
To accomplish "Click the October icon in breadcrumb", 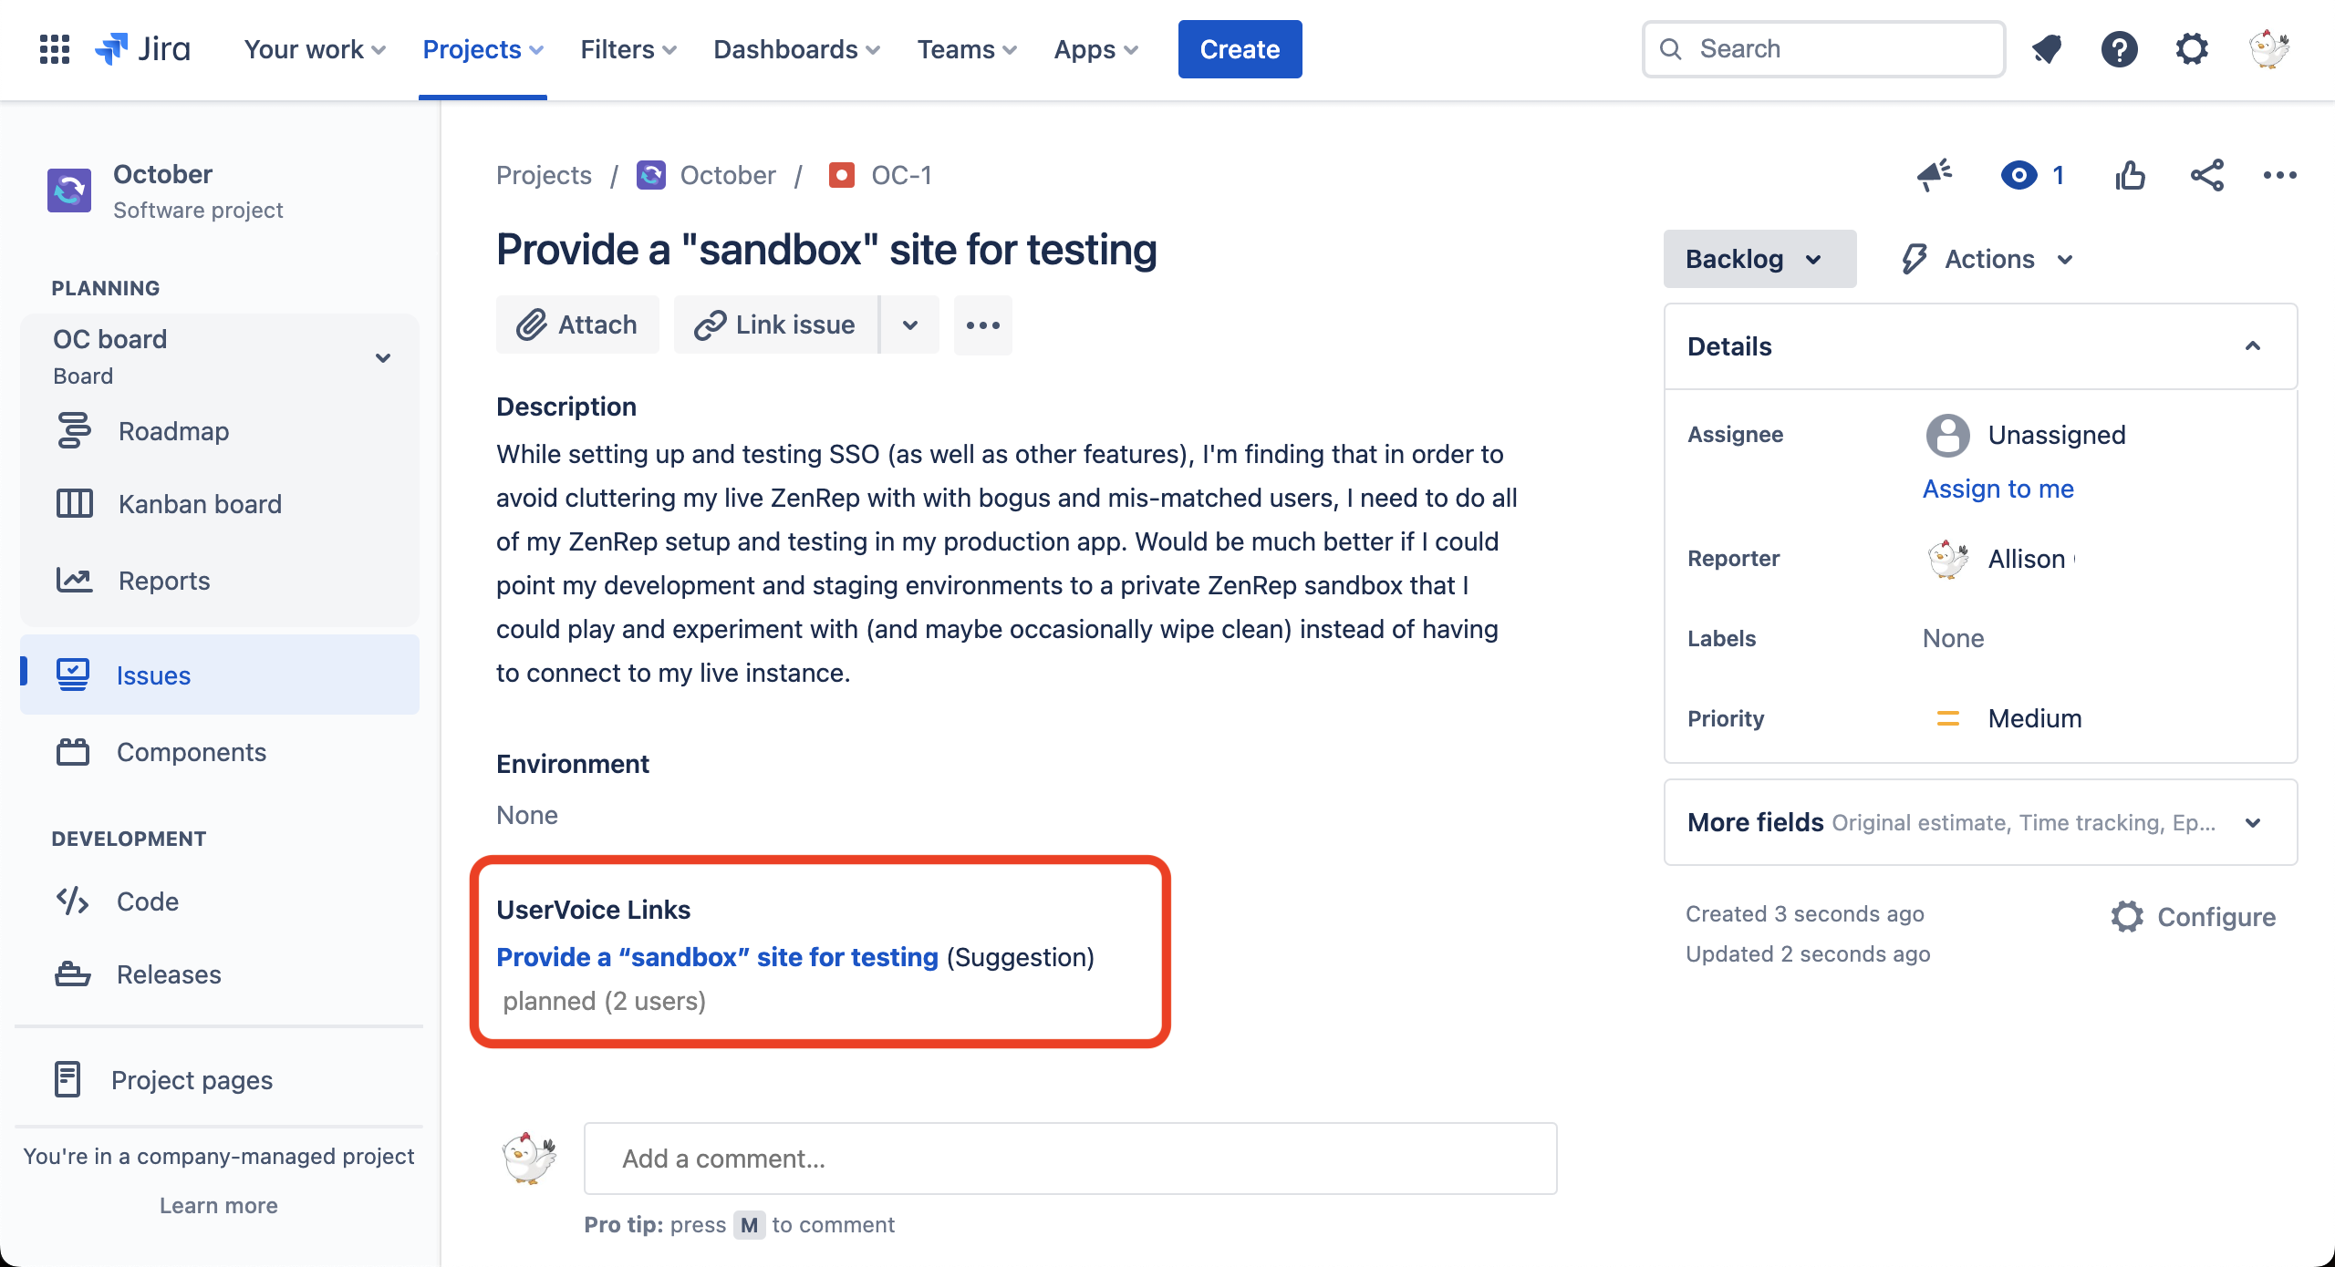I will (651, 175).
